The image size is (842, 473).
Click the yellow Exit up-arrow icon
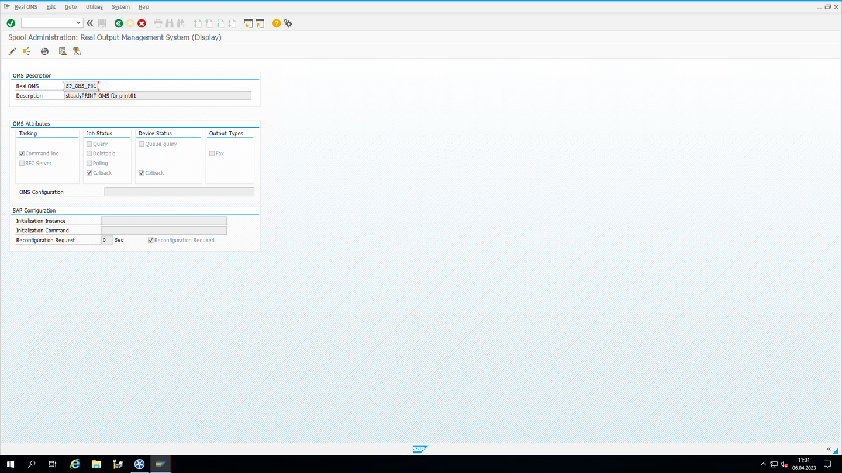click(x=130, y=23)
